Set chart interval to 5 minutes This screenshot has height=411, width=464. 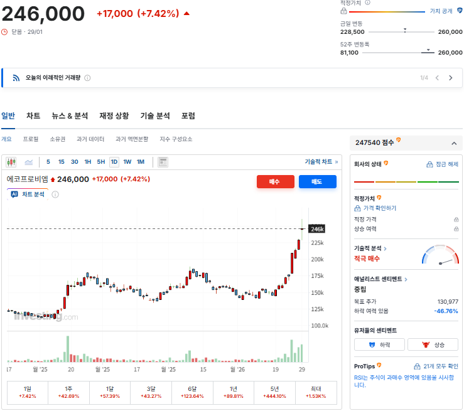pos(48,162)
